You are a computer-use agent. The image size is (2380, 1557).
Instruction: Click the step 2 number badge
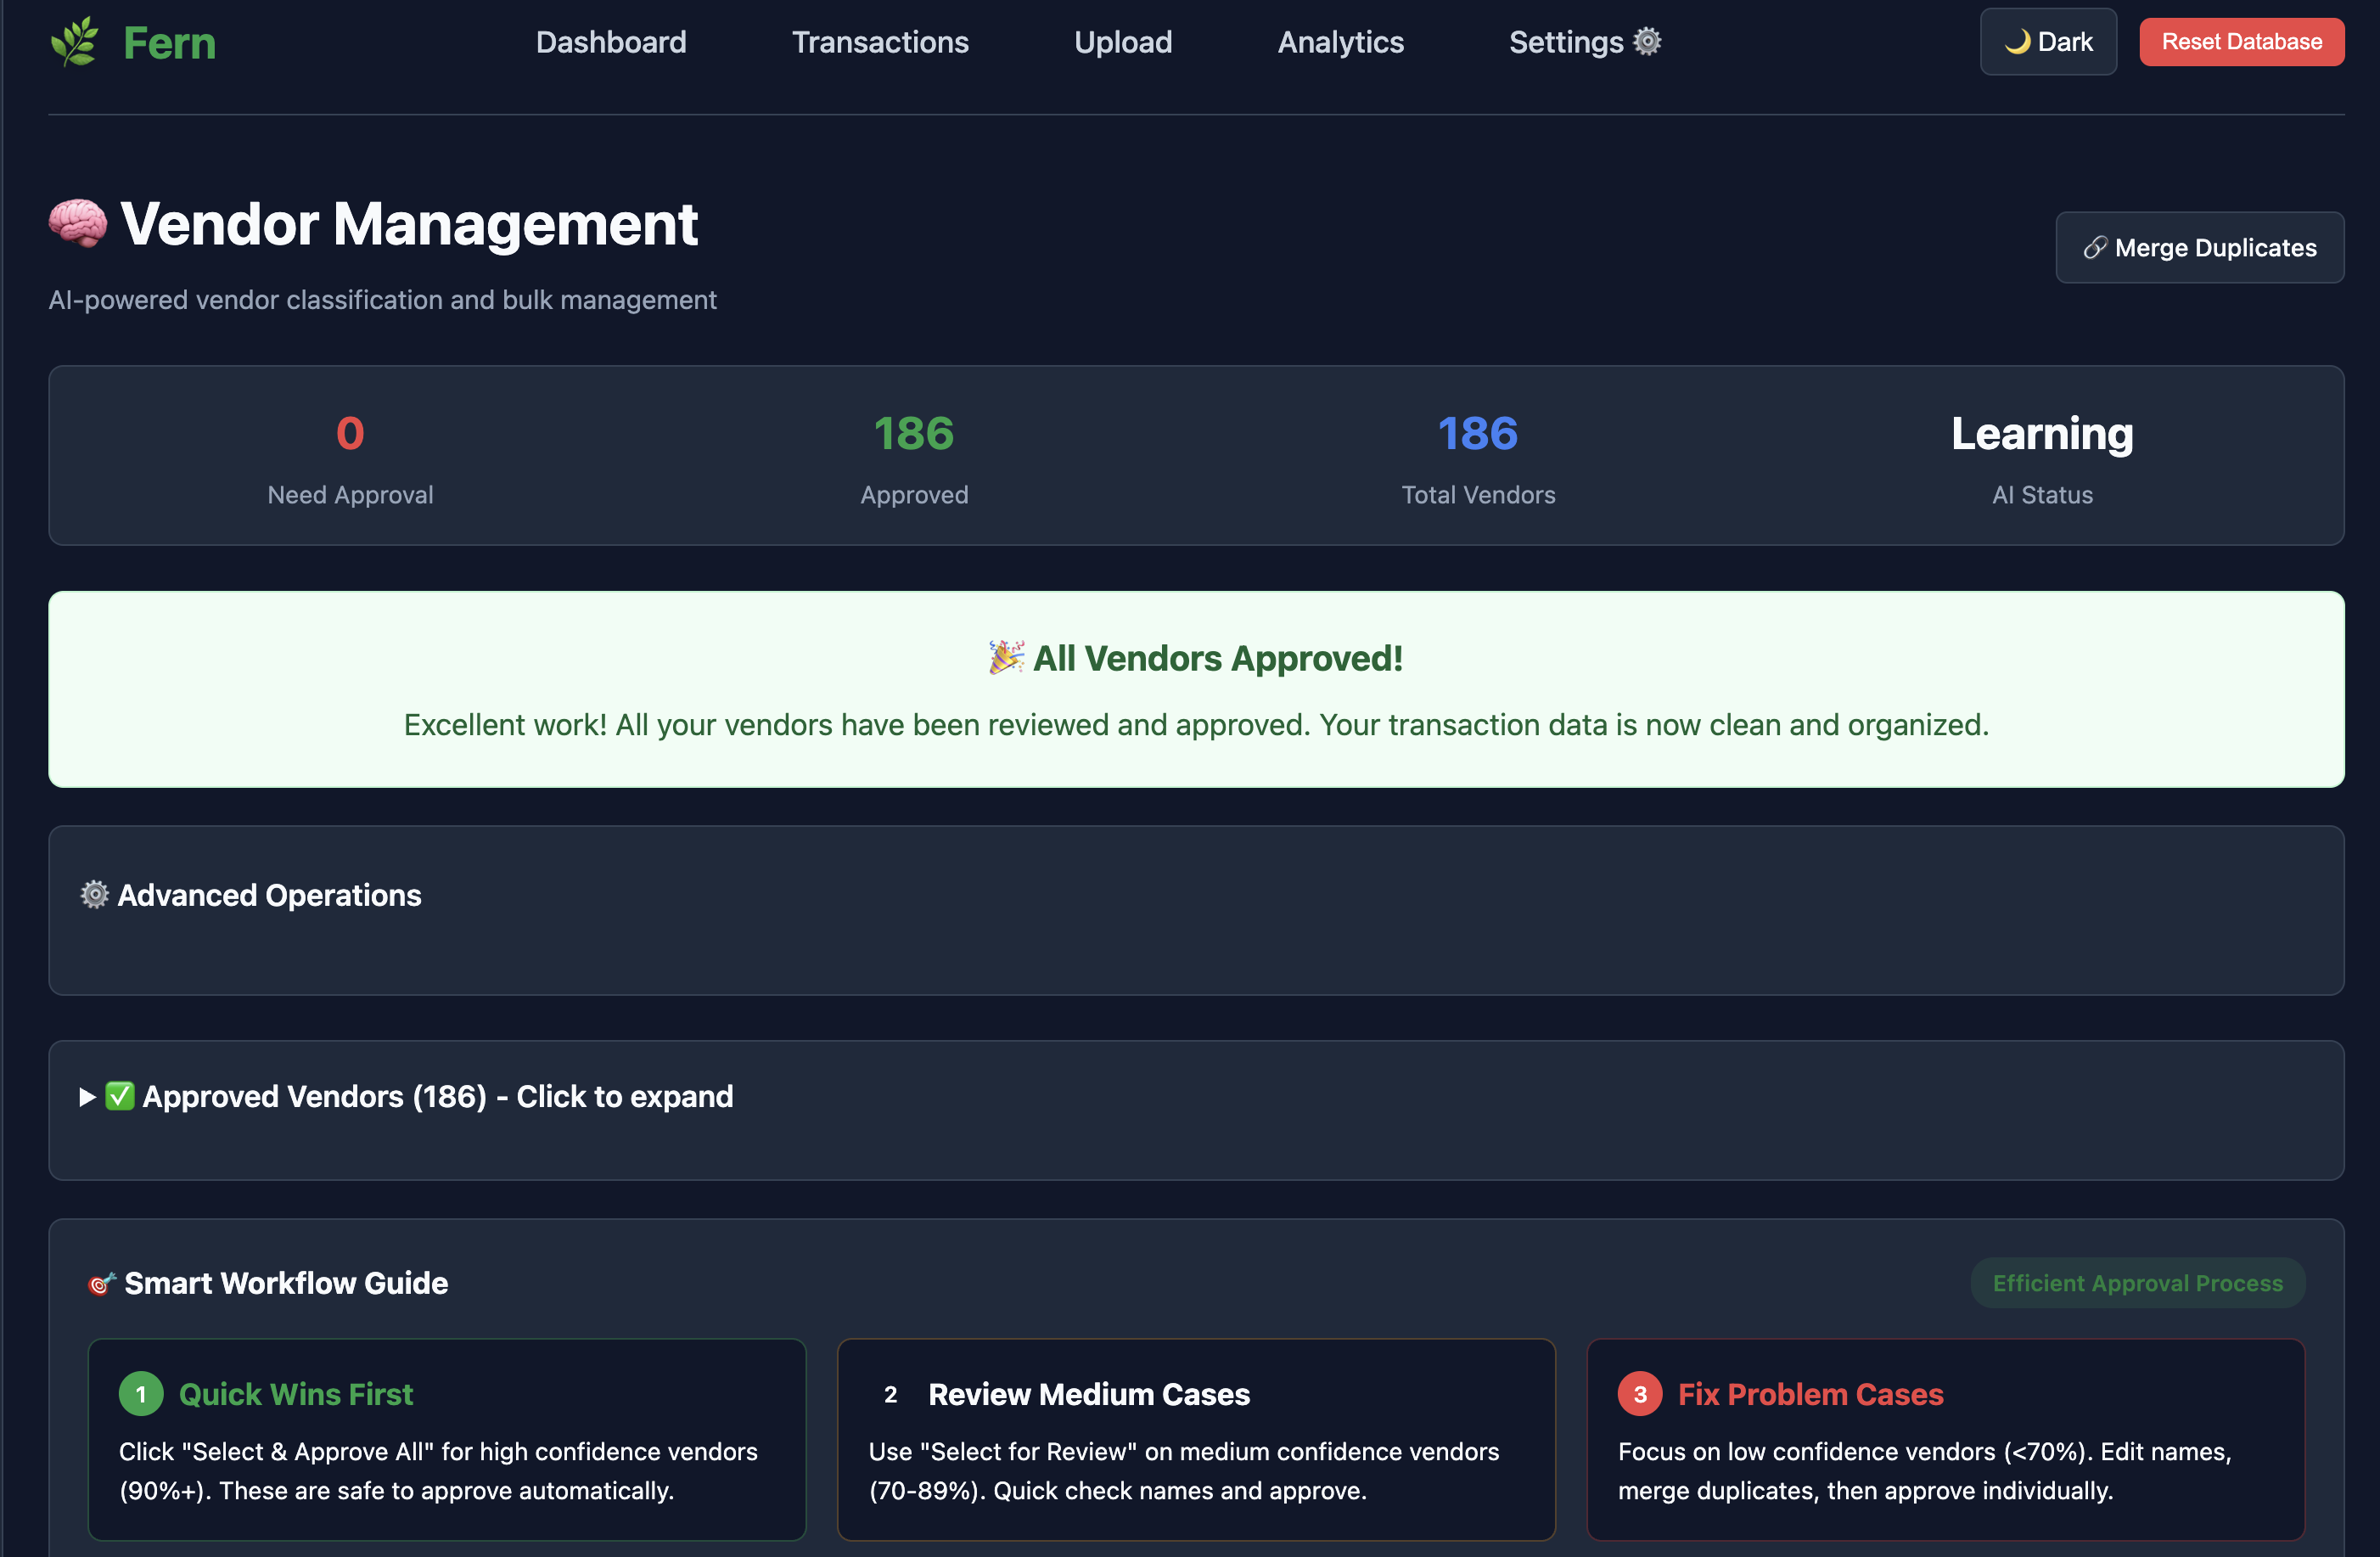click(x=890, y=1394)
